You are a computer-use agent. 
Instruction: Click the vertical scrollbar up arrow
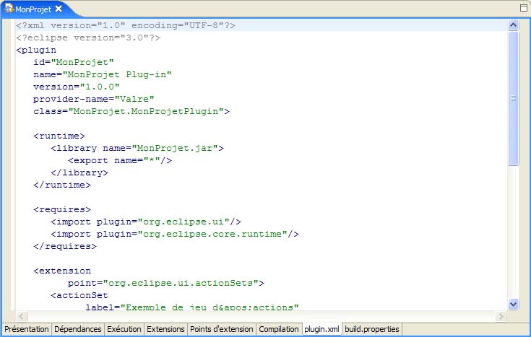tap(514, 25)
